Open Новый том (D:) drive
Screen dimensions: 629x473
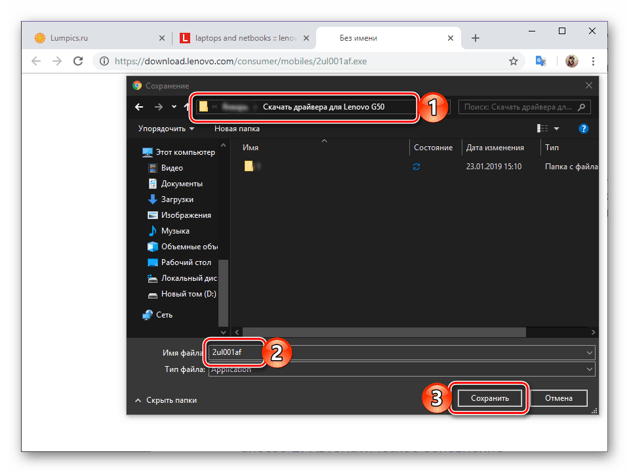coord(182,294)
